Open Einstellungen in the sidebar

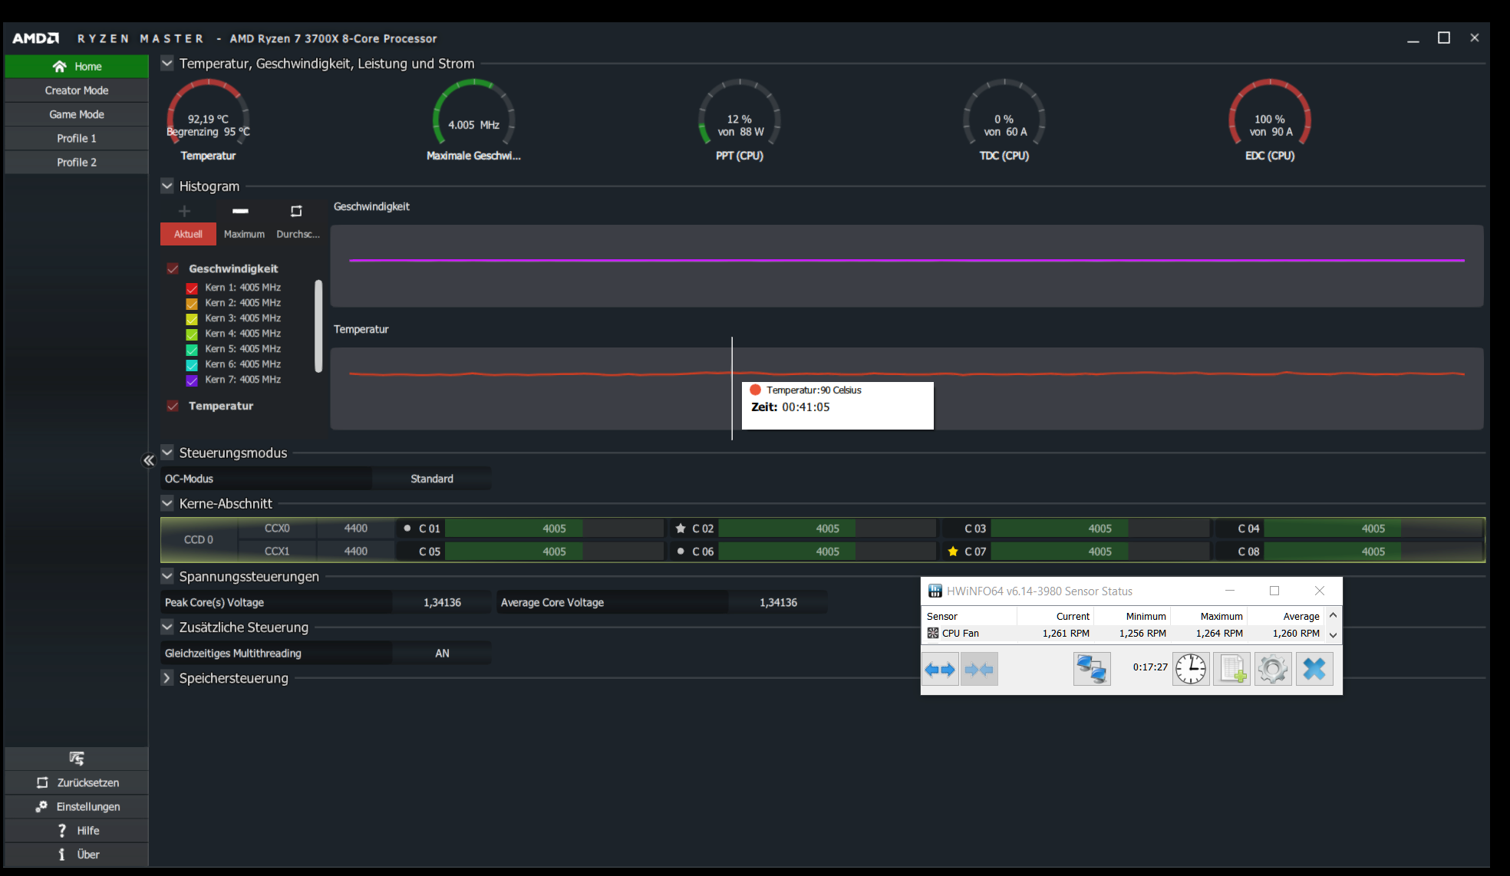(x=76, y=806)
